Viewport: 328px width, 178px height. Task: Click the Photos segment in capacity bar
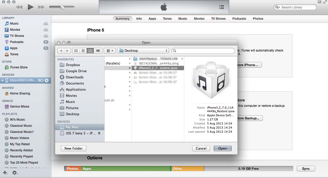(73, 169)
